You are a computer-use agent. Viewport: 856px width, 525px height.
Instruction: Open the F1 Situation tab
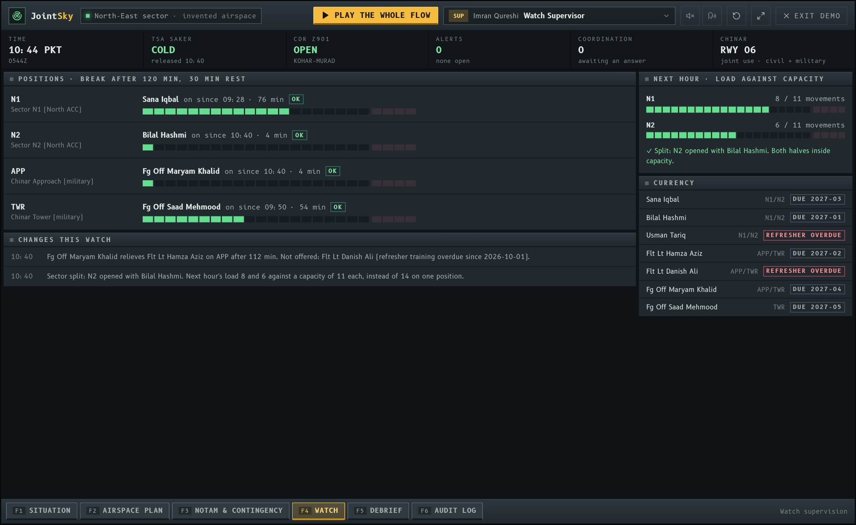point(41,511)
